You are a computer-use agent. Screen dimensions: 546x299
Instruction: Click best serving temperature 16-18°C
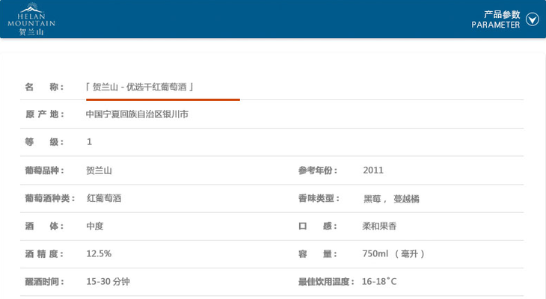pos(378,282)
